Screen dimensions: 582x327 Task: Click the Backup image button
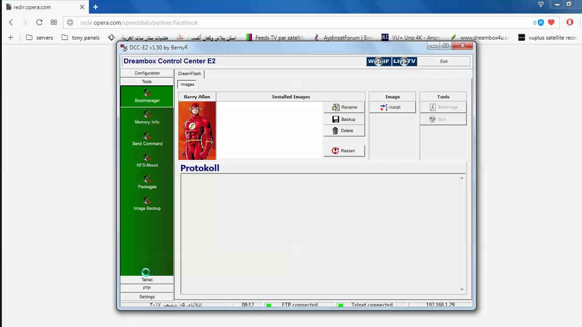pyautogui.click(x=344, y=119)
